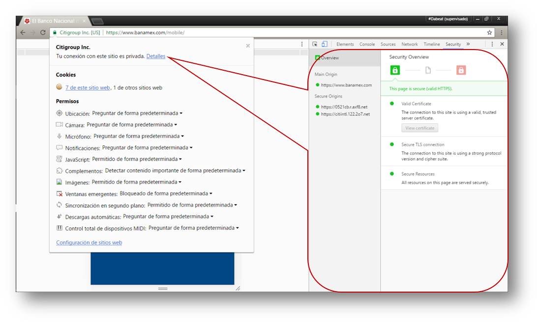Click the MIDI devices control icon
Image resolution: width=540 pixels, height=324 pixels.
tap(59, 228)
